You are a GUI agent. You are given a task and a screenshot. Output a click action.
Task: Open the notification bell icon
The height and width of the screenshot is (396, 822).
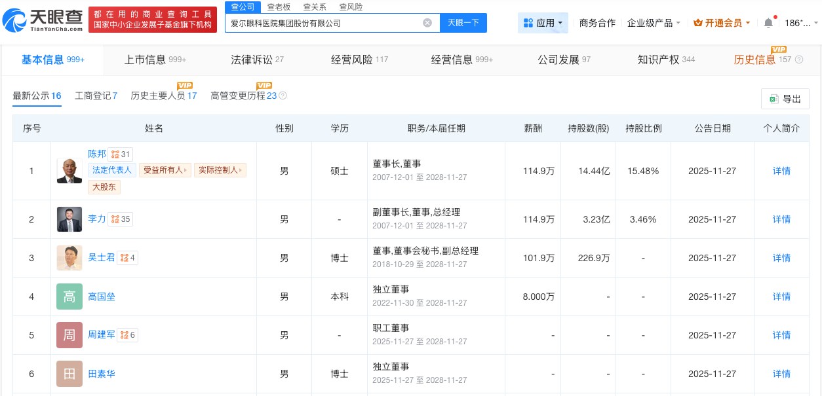[x=768, y=22]
